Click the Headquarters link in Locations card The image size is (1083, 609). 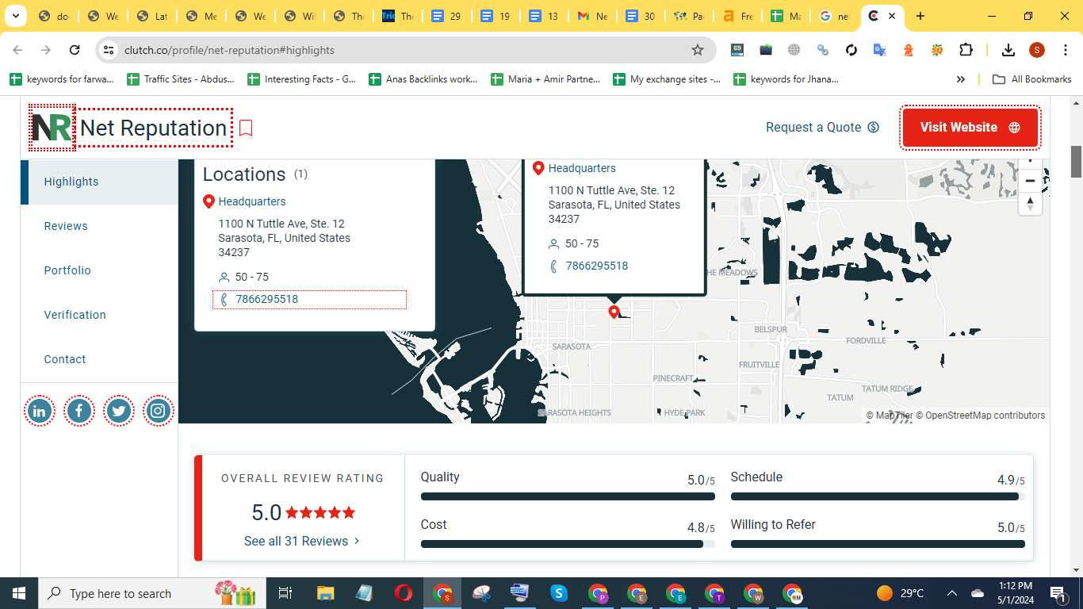252,201
